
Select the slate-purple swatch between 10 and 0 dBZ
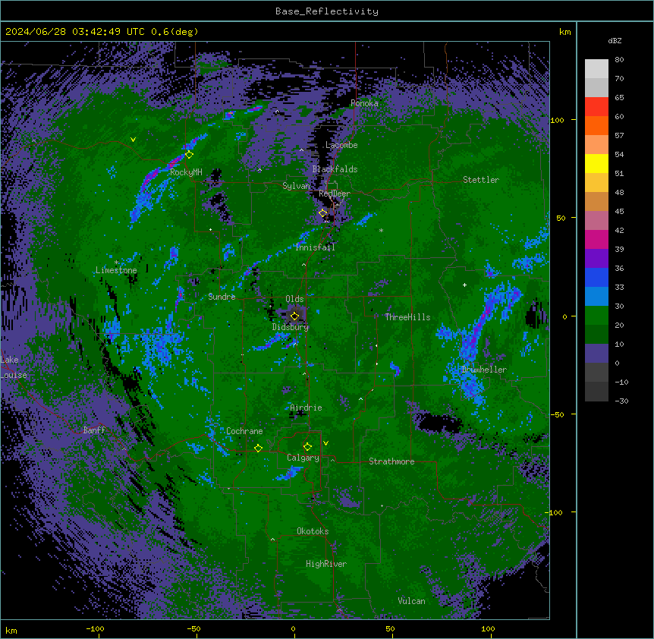coord(596,354)
